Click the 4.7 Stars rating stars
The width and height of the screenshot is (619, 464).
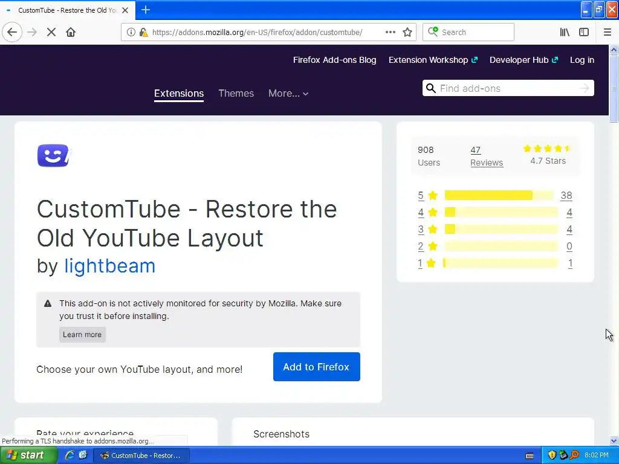tap(547, 149)
